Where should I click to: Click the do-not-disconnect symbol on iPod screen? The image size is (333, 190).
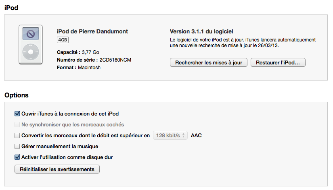tap(31, 35)
